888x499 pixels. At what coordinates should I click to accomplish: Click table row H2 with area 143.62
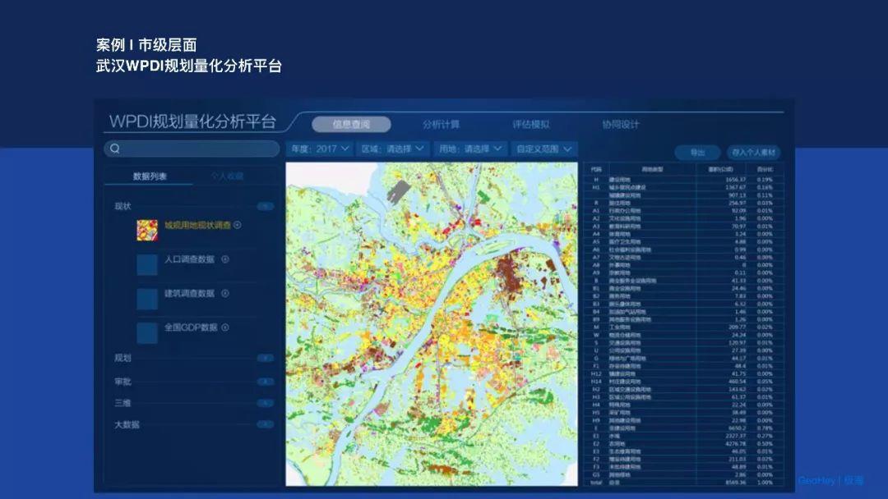[x=684, y=389]
